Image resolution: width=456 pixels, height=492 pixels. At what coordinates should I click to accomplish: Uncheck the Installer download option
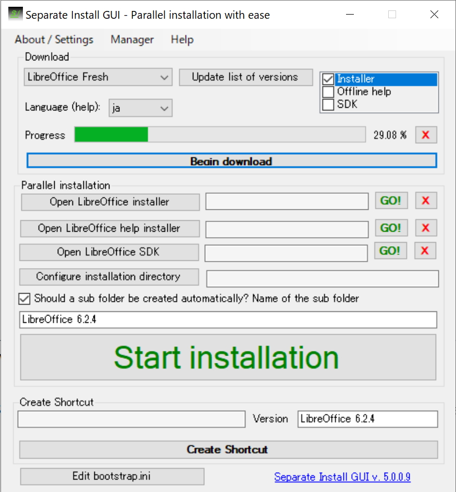328,79
